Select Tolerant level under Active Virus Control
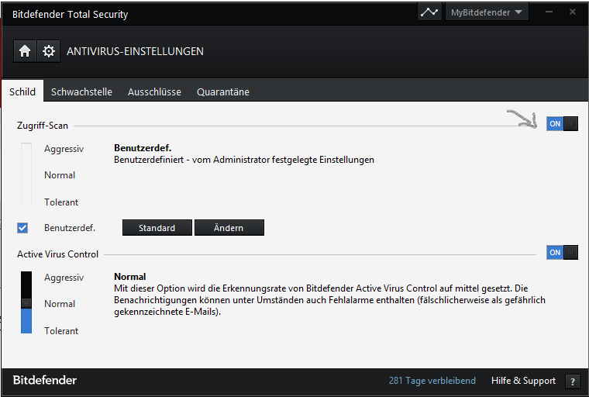 click(61, 331)
